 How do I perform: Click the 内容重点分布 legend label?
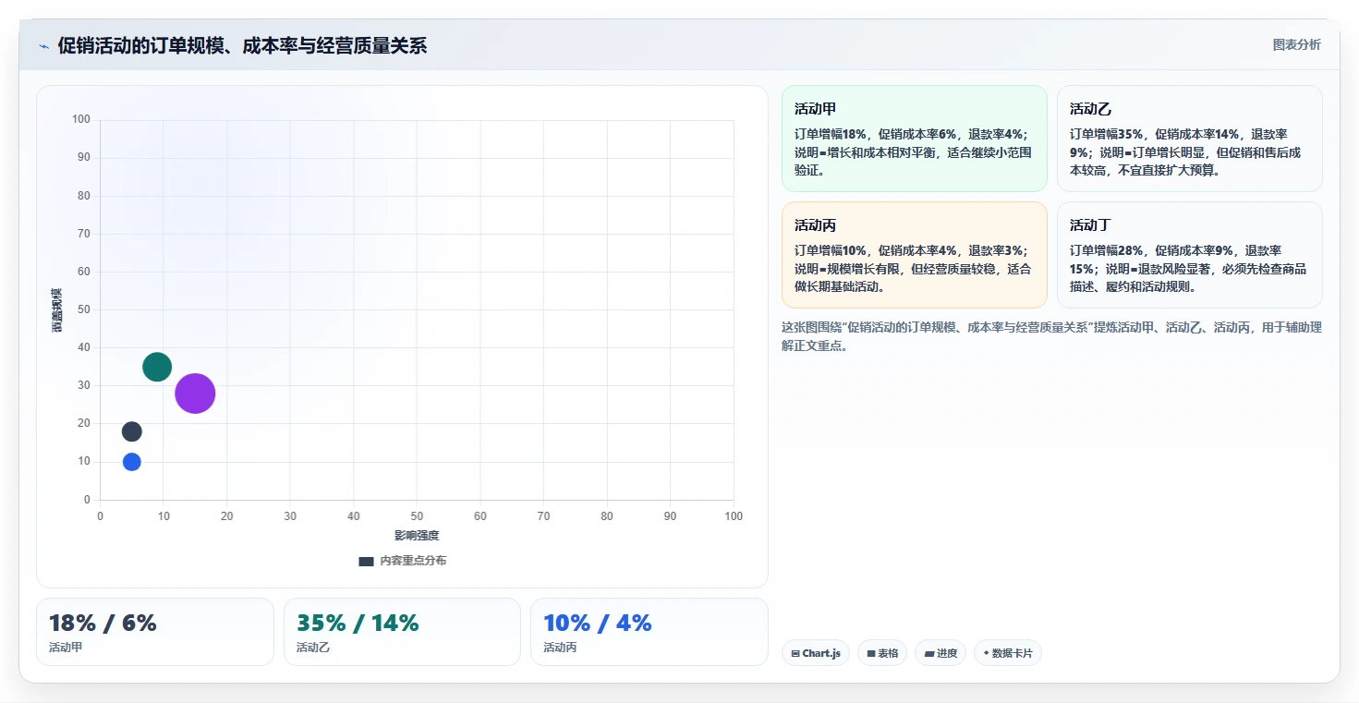tap(413, 561)
